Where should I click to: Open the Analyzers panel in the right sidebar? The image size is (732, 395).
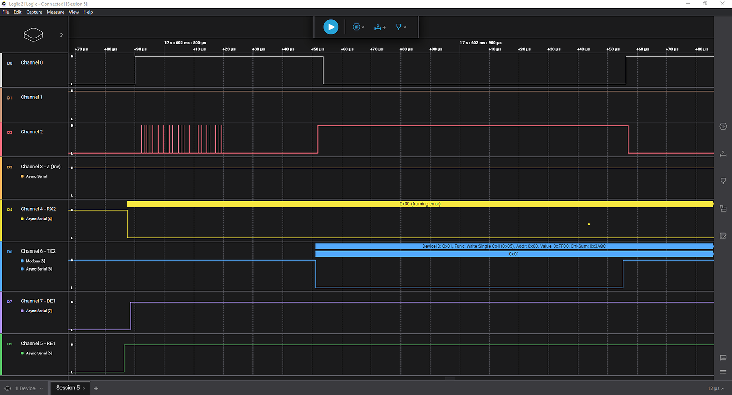(723, 126)
